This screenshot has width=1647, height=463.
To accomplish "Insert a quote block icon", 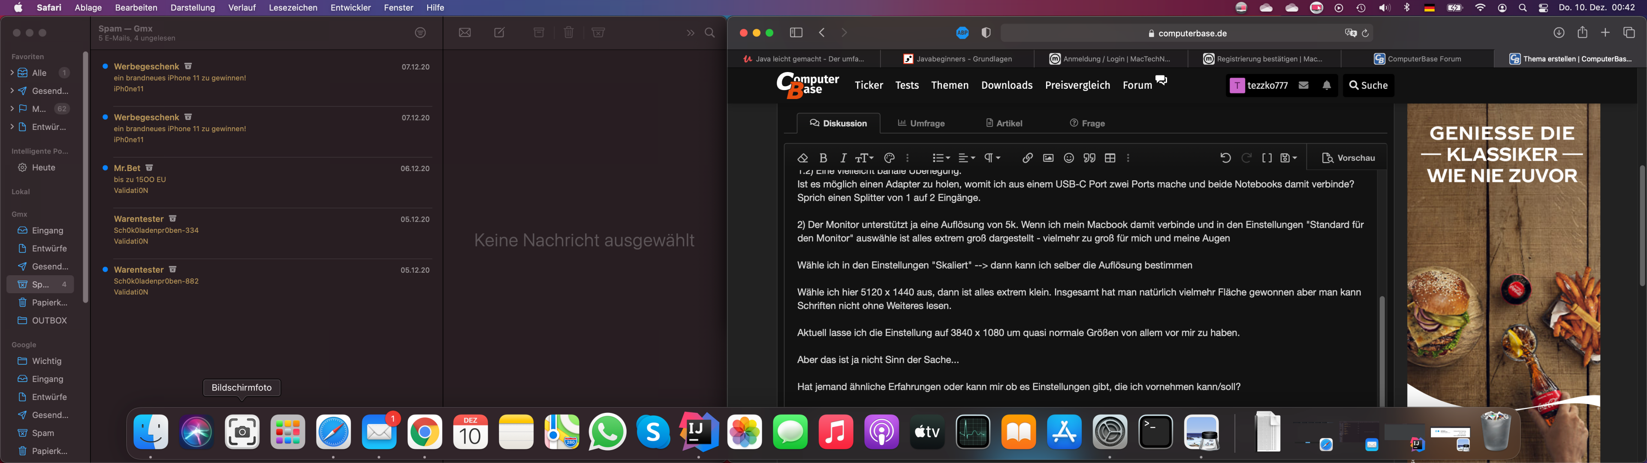I will [x=1089, y=158].
